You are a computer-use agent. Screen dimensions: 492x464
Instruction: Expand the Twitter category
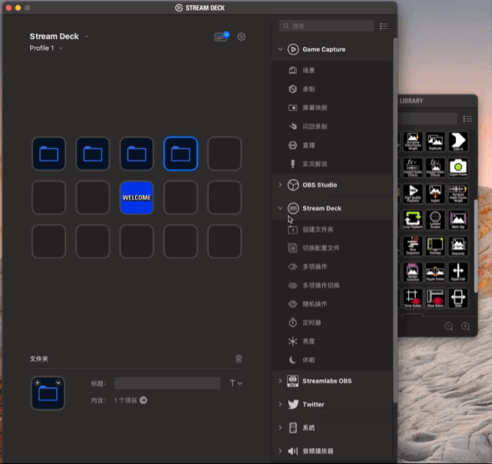pos(280,404)
